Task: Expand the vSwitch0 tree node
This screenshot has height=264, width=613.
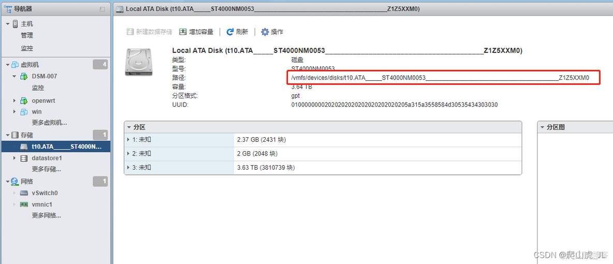Action: click(x=14, y=193)
